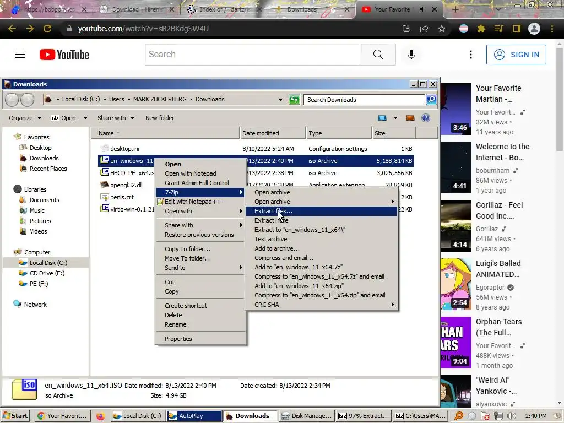
Task: Select Grant Admin Full Control
Action: pos(200,183)
